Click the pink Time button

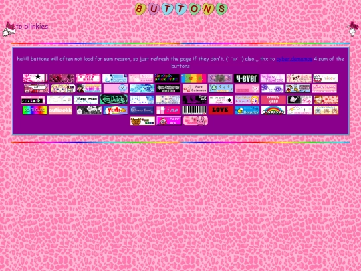coord(168,110)
